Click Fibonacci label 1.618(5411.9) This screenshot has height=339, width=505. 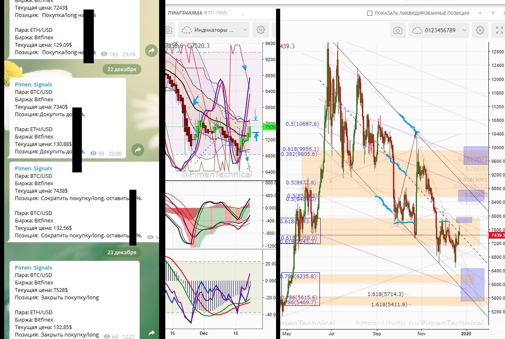point(389,304)
